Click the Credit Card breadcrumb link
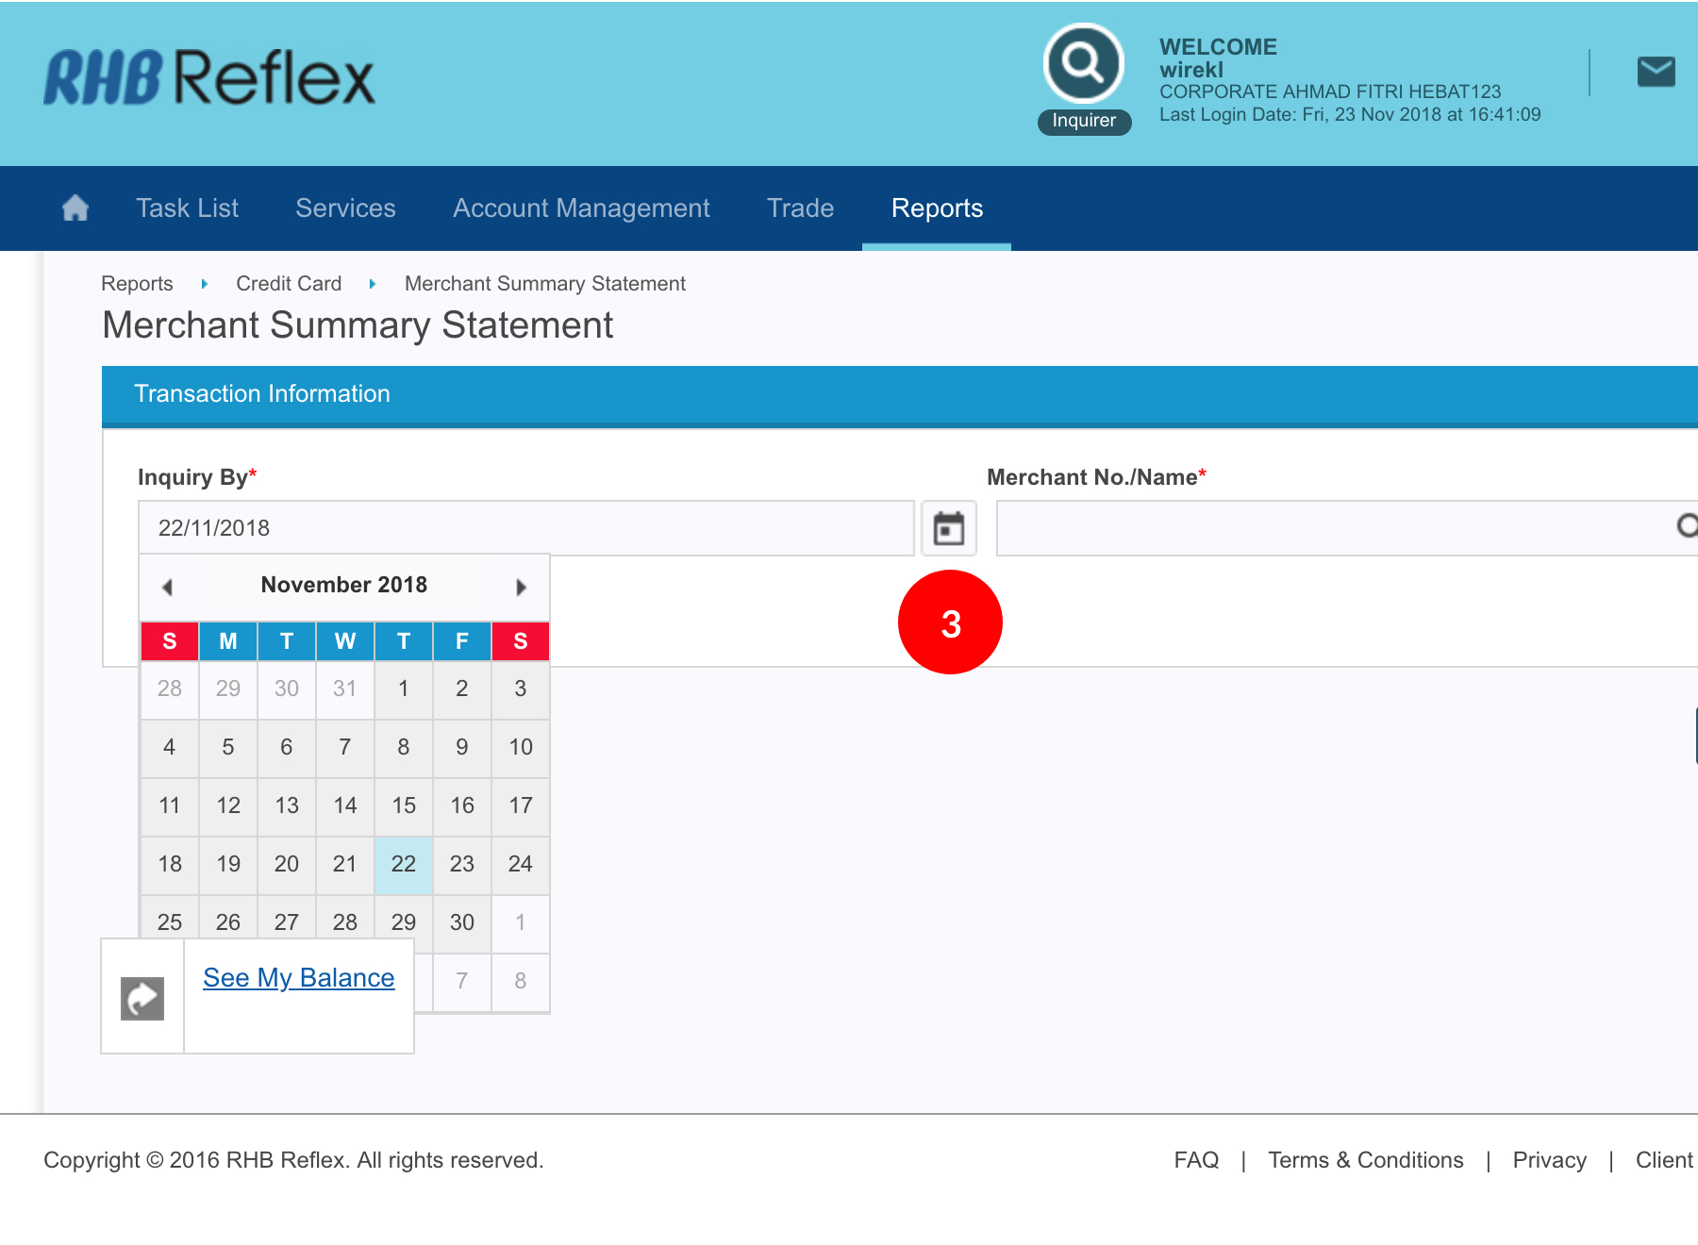Image resolution: width=1698 pixels, height=1245 pixels. tap(289, 284)
